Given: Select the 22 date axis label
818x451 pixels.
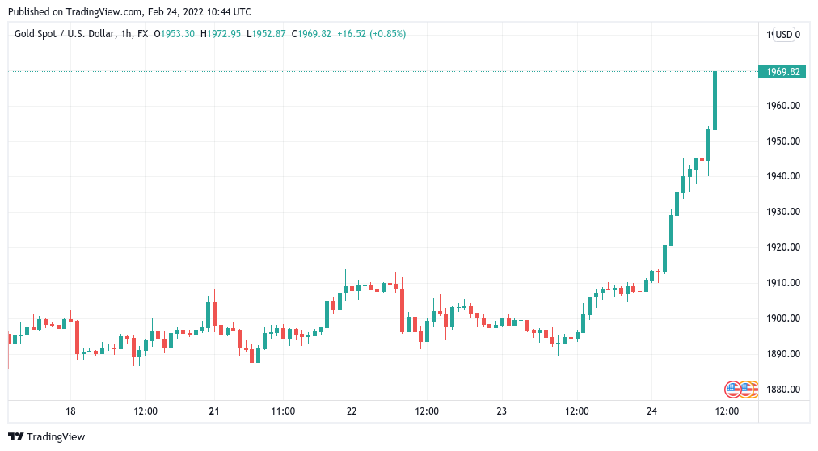Looking at the screenshot, I should 352,411.
